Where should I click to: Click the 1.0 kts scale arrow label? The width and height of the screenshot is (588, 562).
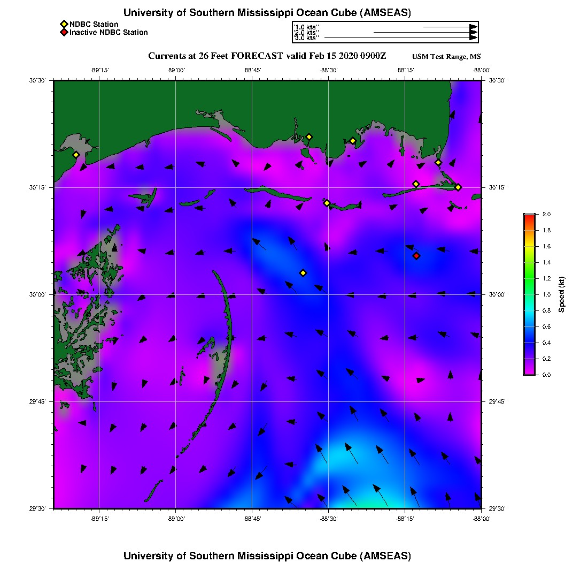tap(306, 27)
